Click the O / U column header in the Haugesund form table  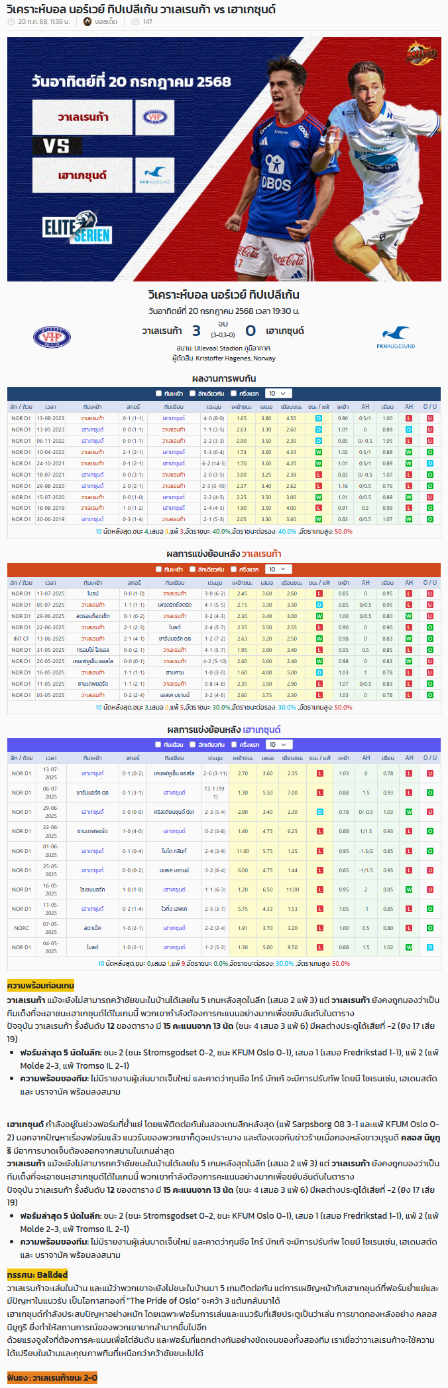click(430, 758)
